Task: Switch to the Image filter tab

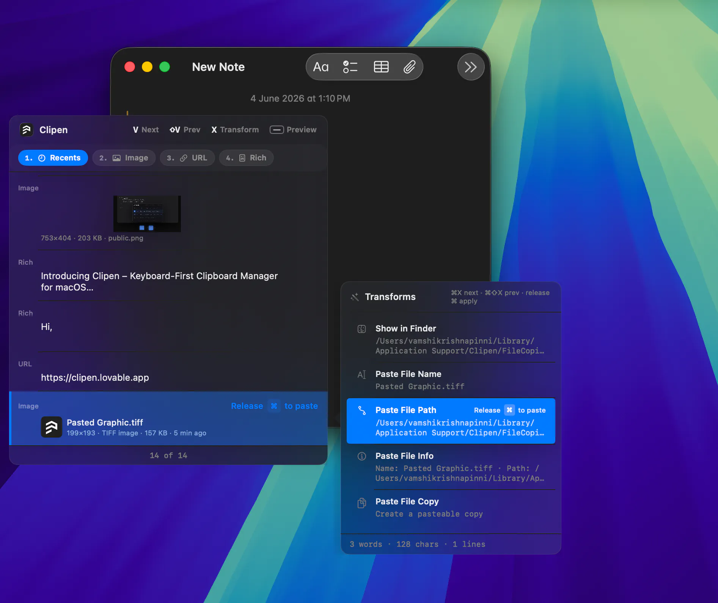Action: 124,158
